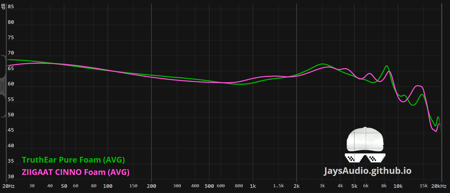The width and height of the screenshot is (450, 193).
Task: Click the 800 frequency axis label
Action: [x=239, y=186]
